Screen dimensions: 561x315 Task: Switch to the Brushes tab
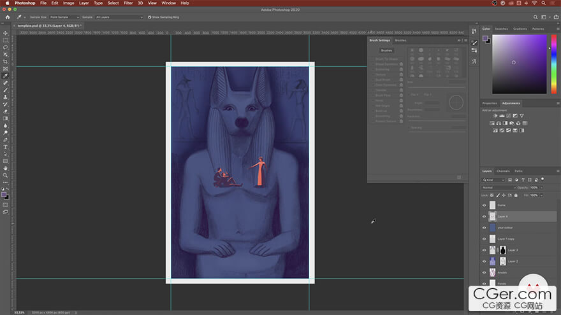[x=400, y=40]
